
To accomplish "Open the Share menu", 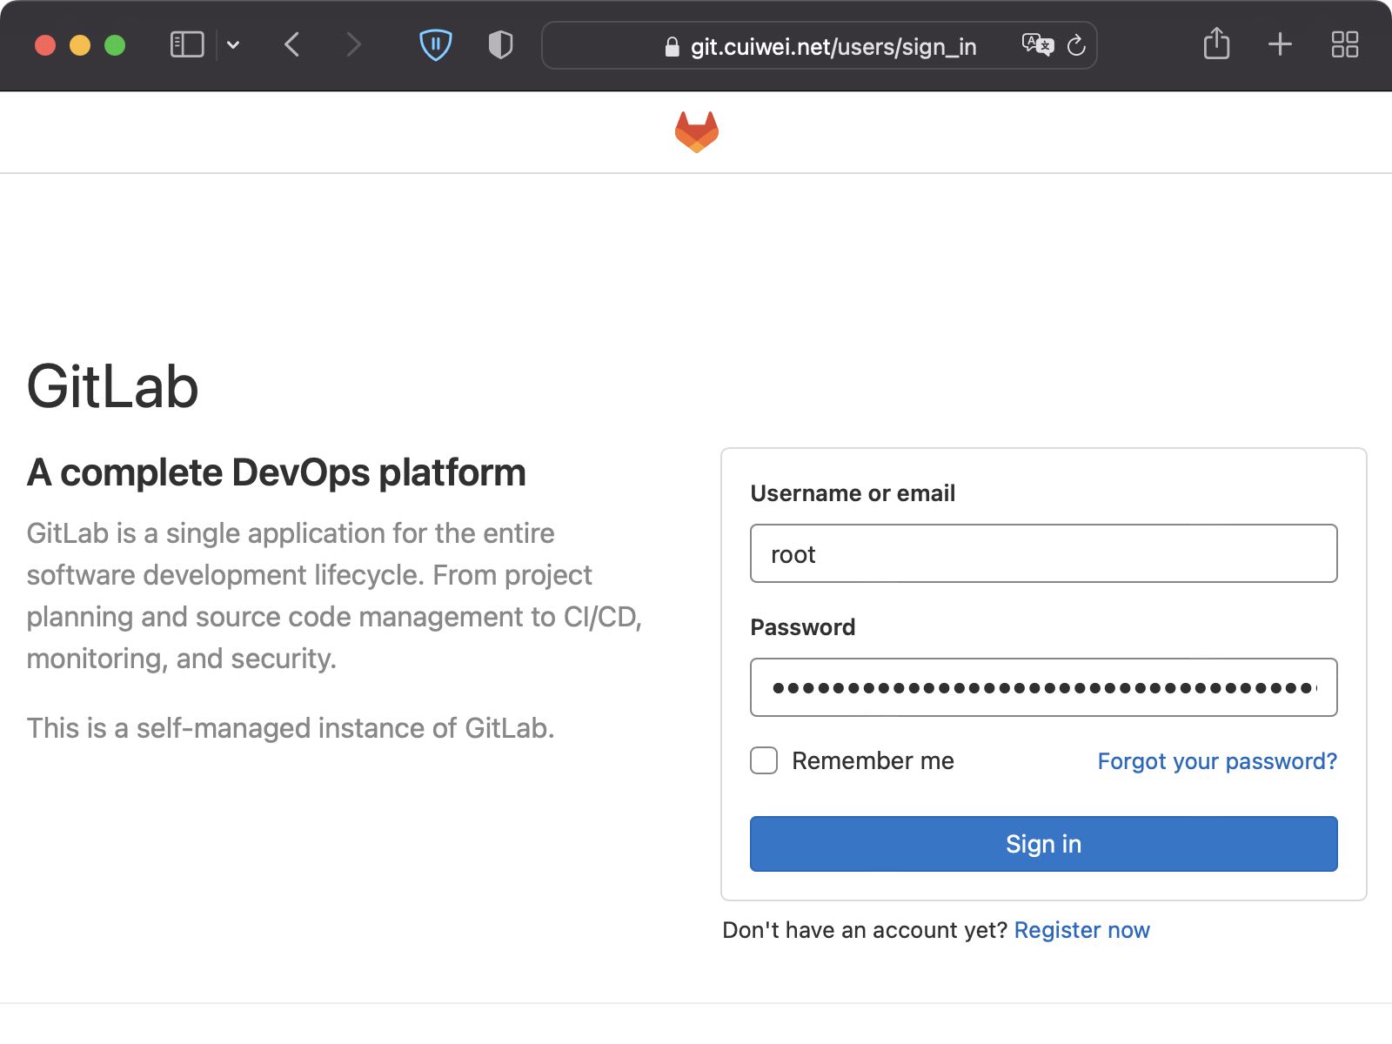I will [x=1216, y=43].
